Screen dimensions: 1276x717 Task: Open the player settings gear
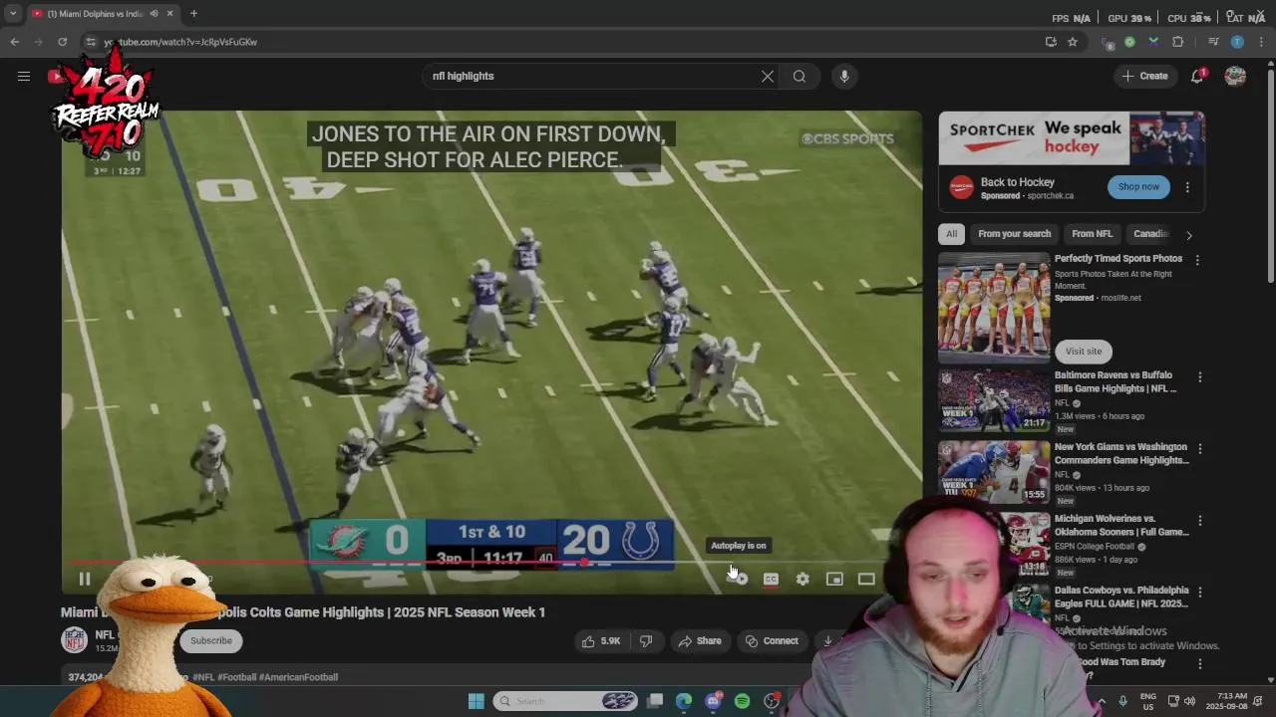click(802, 579)
